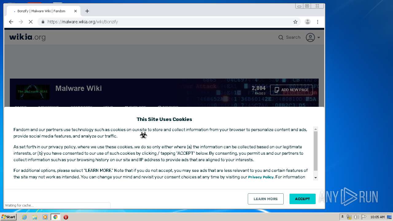Select Chrome icon in taskbar
The image size is (393, 221).
[x=56, y=217]
